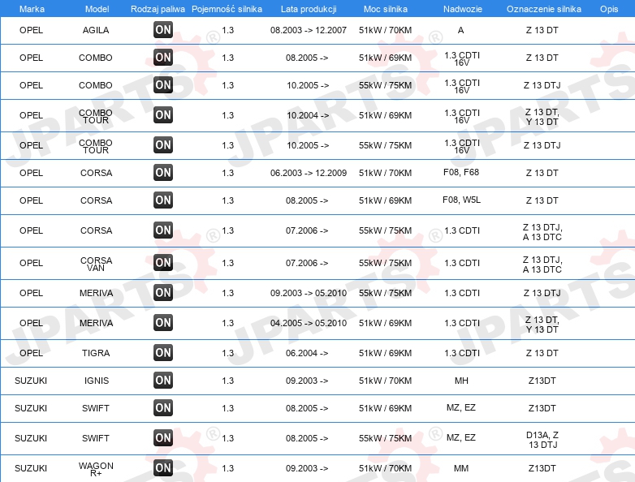This screenshot has width=635, height=482.
Task: Click ON icon in COMBO TOUR 10.2004 row
Action: (163, 114)
